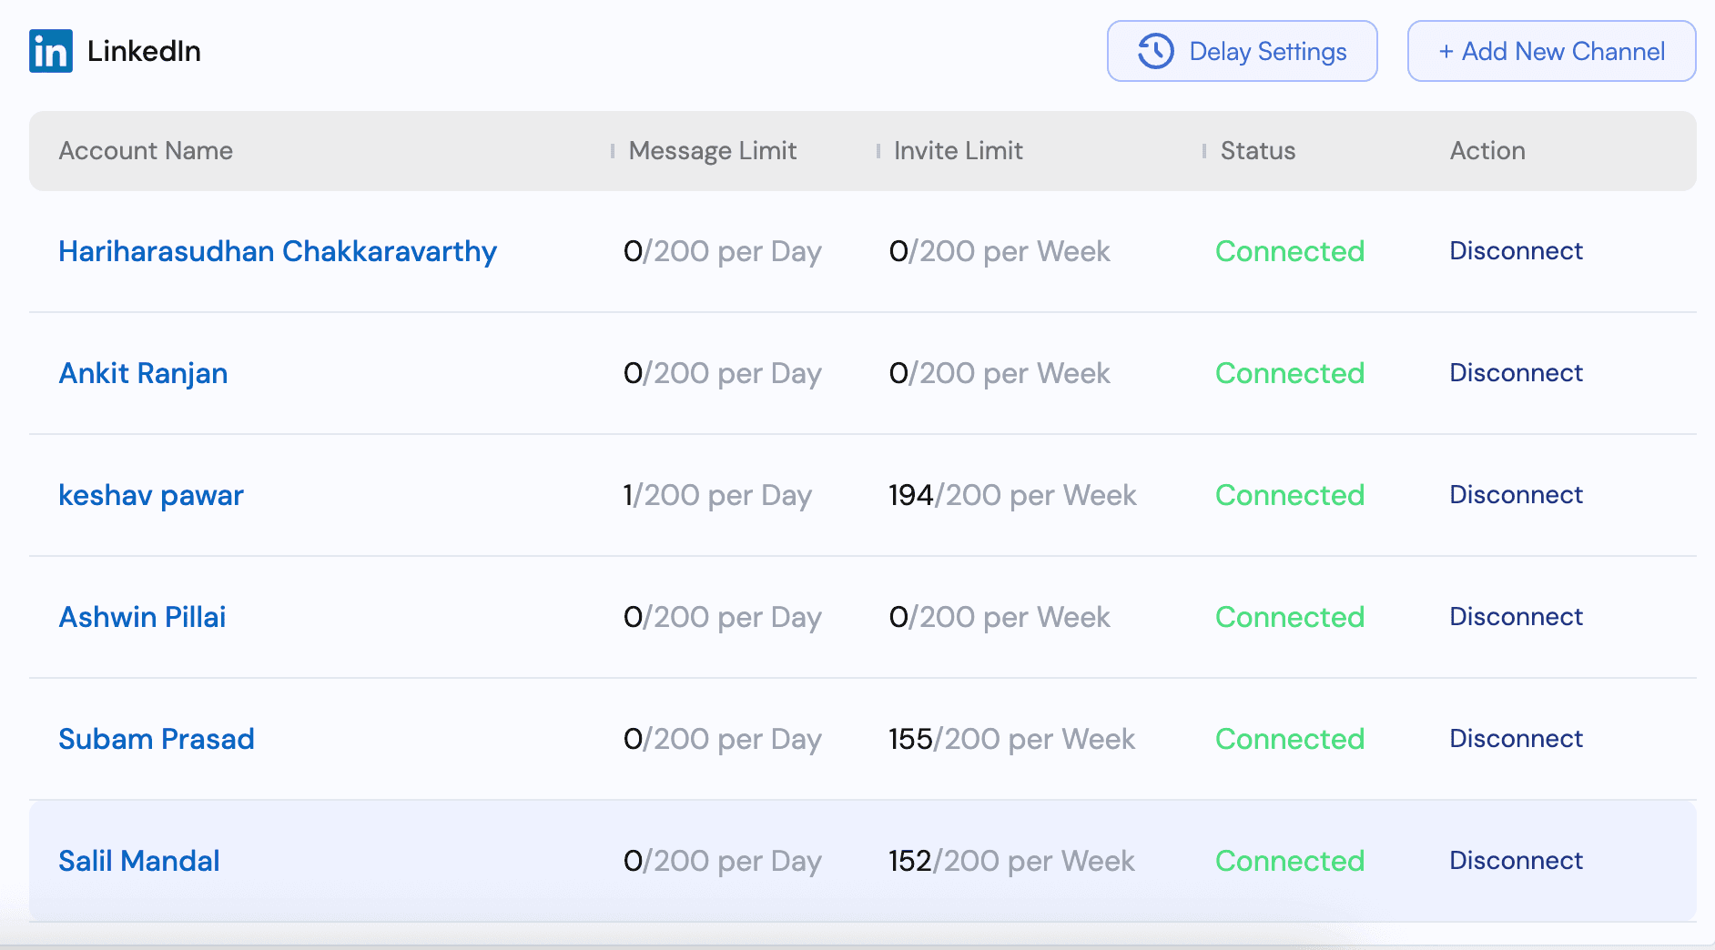Open Ashwin Pillai's profile link

click(x=142, y=617)
